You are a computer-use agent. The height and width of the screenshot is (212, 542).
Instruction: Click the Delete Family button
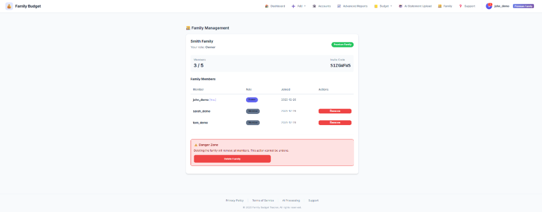pyautogui.click(x=232, y=158)
